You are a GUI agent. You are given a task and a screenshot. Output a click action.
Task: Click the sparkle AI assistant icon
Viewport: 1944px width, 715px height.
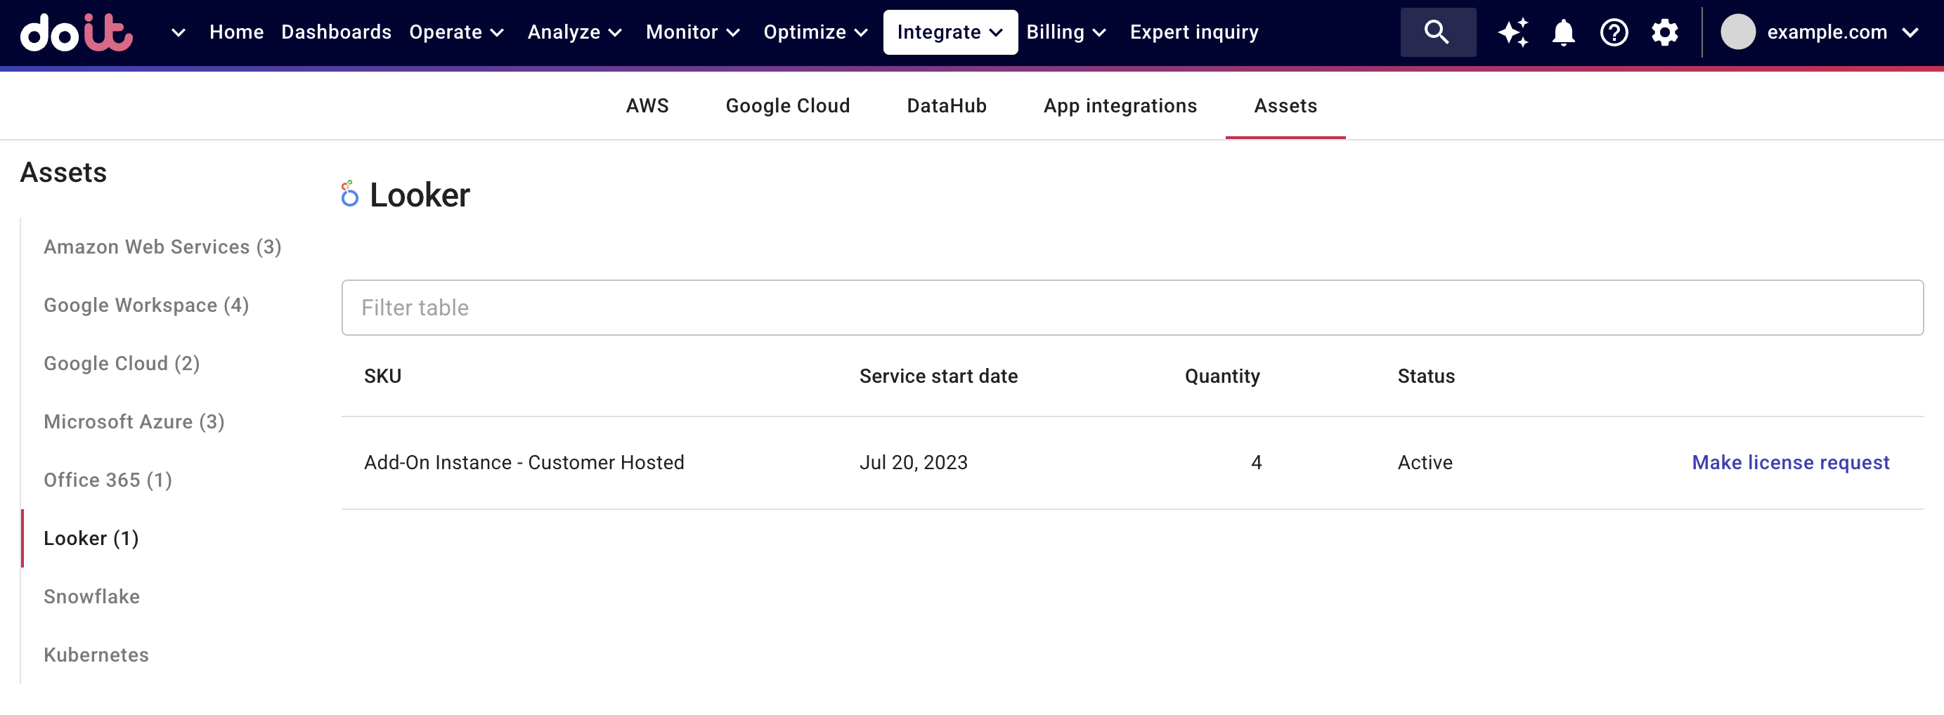(x=1512, y=32)
